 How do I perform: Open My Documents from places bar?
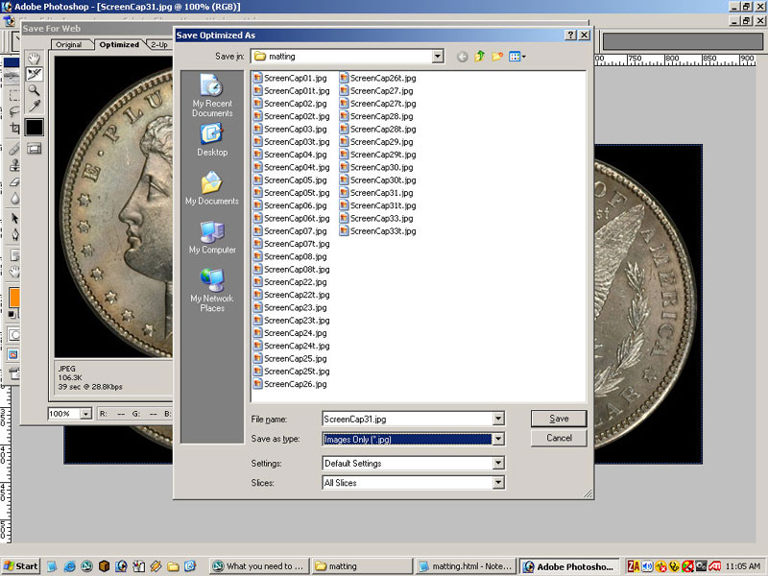212,188
